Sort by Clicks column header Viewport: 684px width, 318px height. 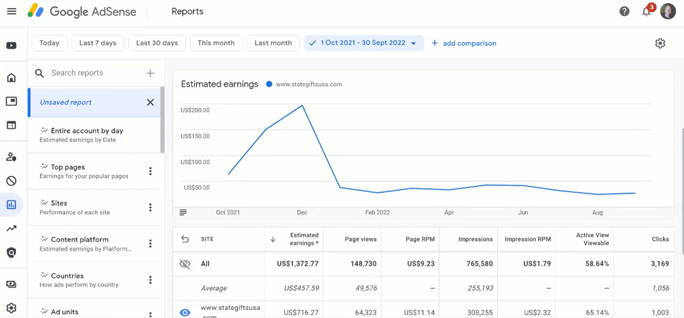pyautogui.click(x=660, y=239)
